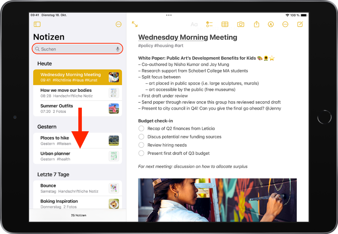Tap the Bounce note thumbnail
Screen dimensions: 338x234
114,188
